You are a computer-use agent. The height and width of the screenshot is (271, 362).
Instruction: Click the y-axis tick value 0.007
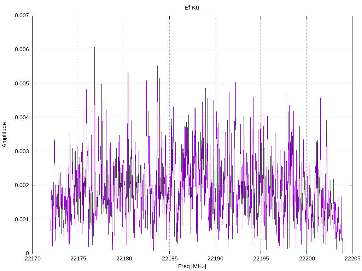click(x=22, y=16)
